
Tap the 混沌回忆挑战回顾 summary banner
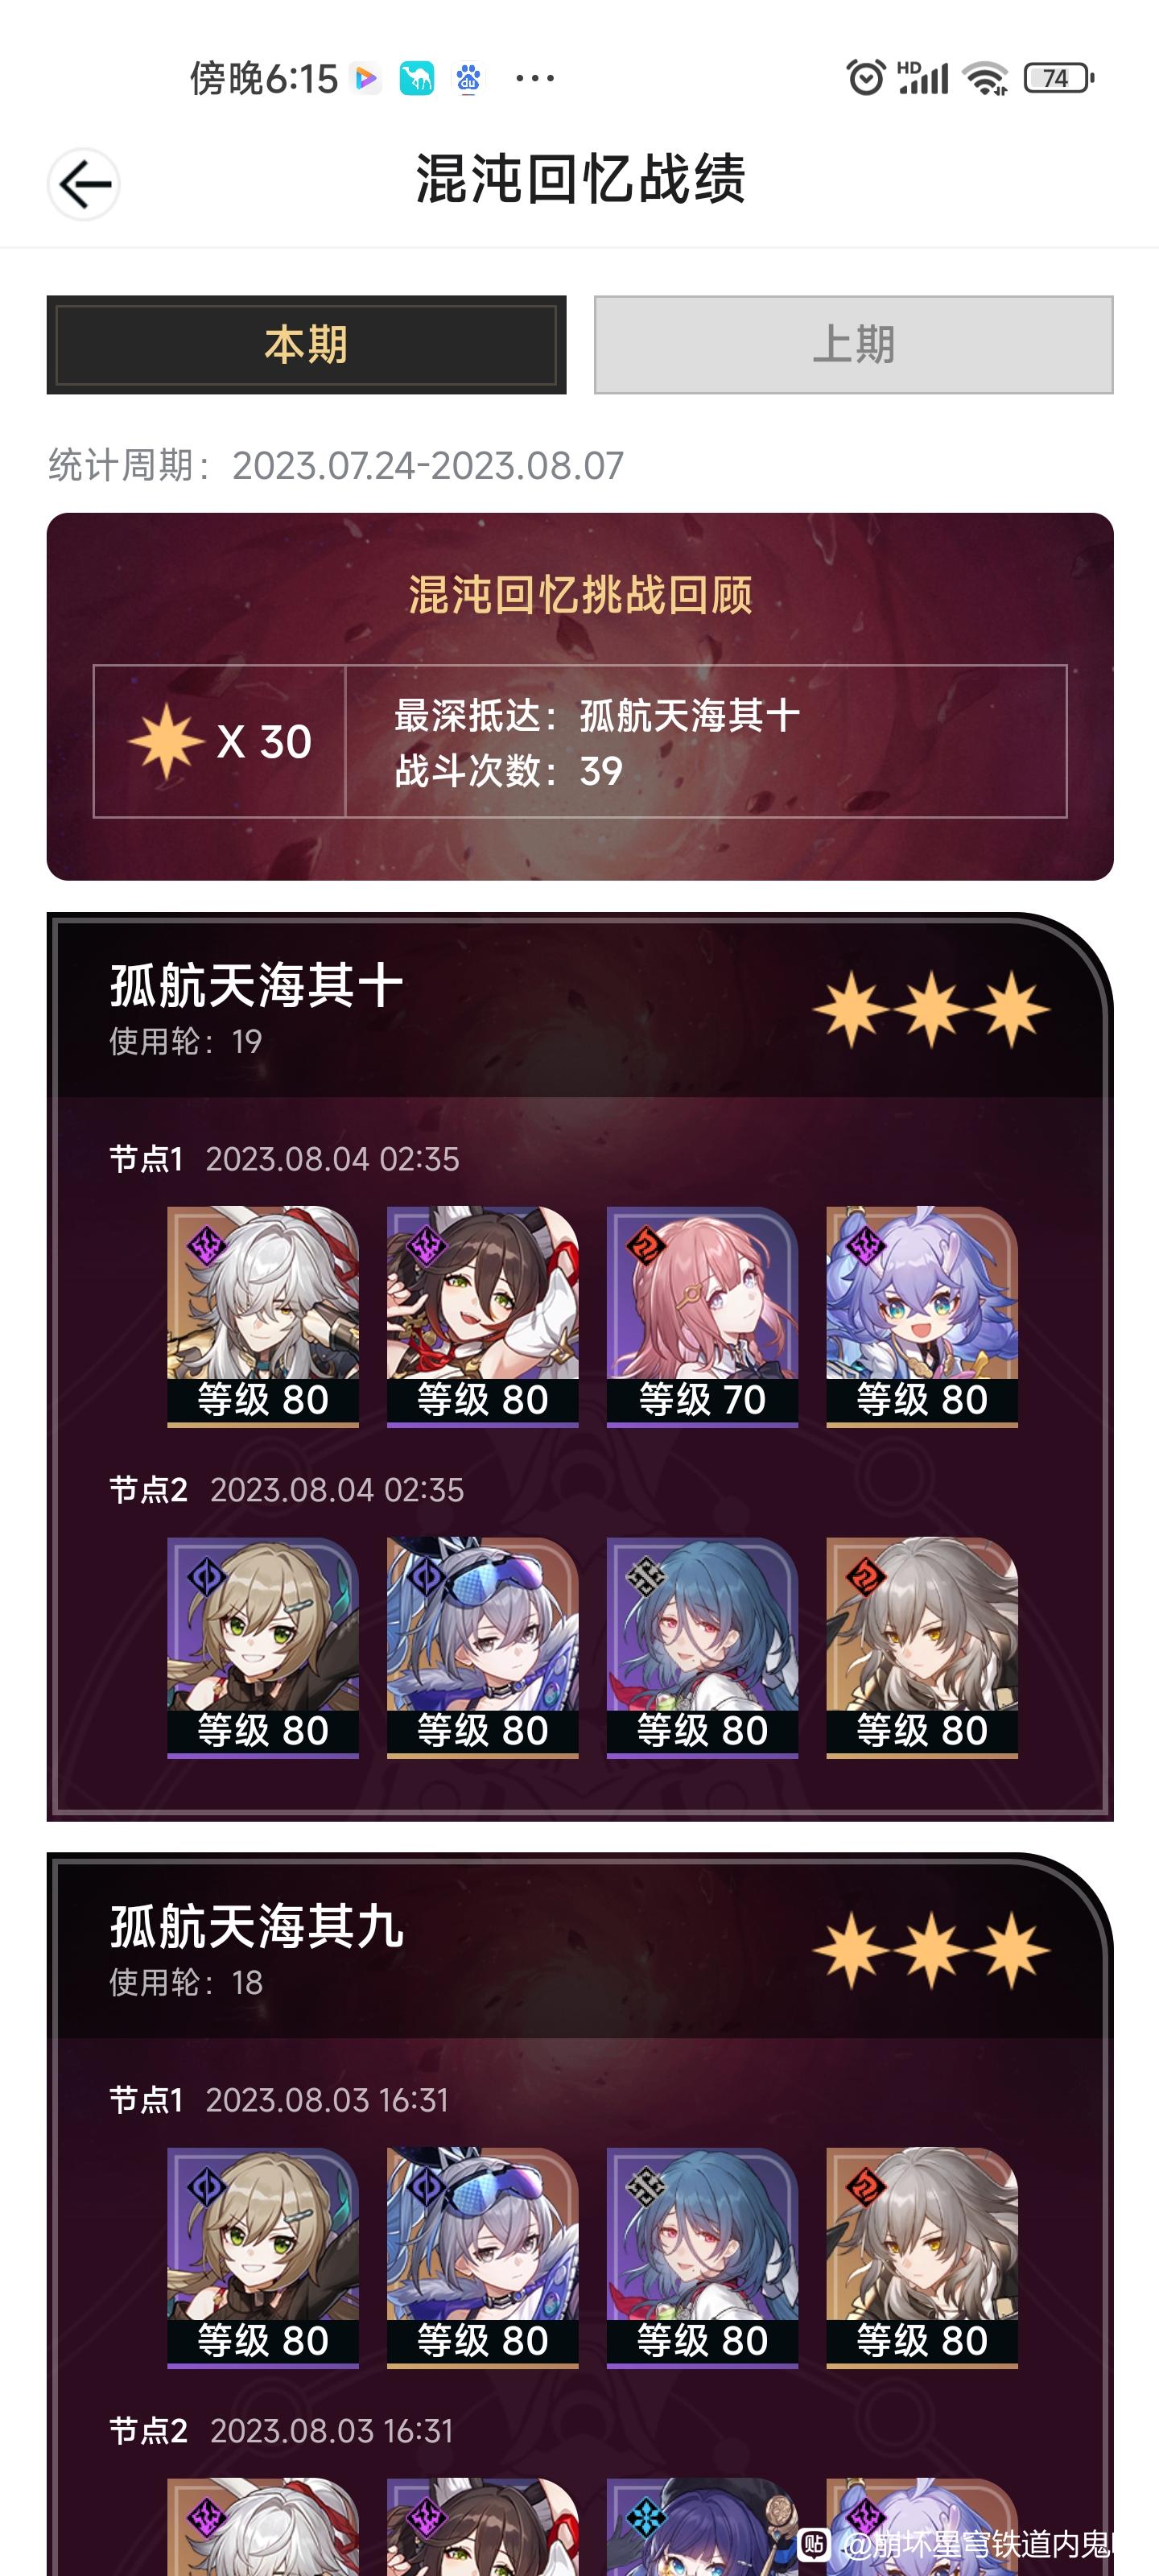coord(580,697)
